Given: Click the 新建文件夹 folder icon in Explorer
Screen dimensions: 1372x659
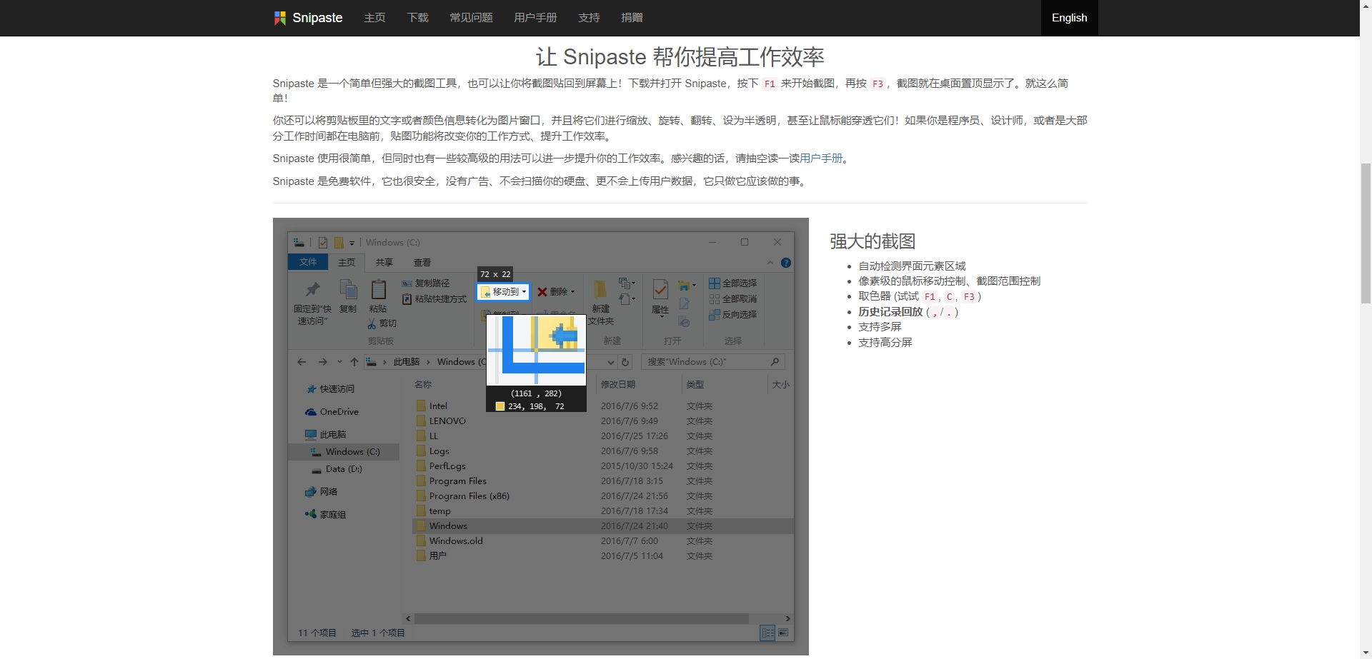Looking at the screenshot, I should click(x=600, y=288).
